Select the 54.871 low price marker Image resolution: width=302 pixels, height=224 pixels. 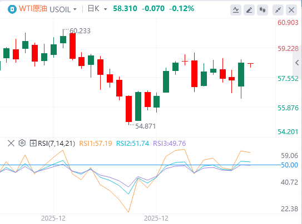coord(145,126)
